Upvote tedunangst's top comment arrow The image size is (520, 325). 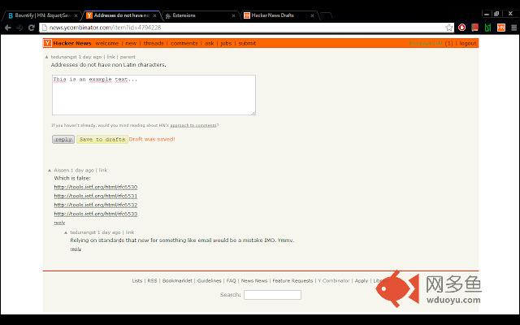coord(47,57)
